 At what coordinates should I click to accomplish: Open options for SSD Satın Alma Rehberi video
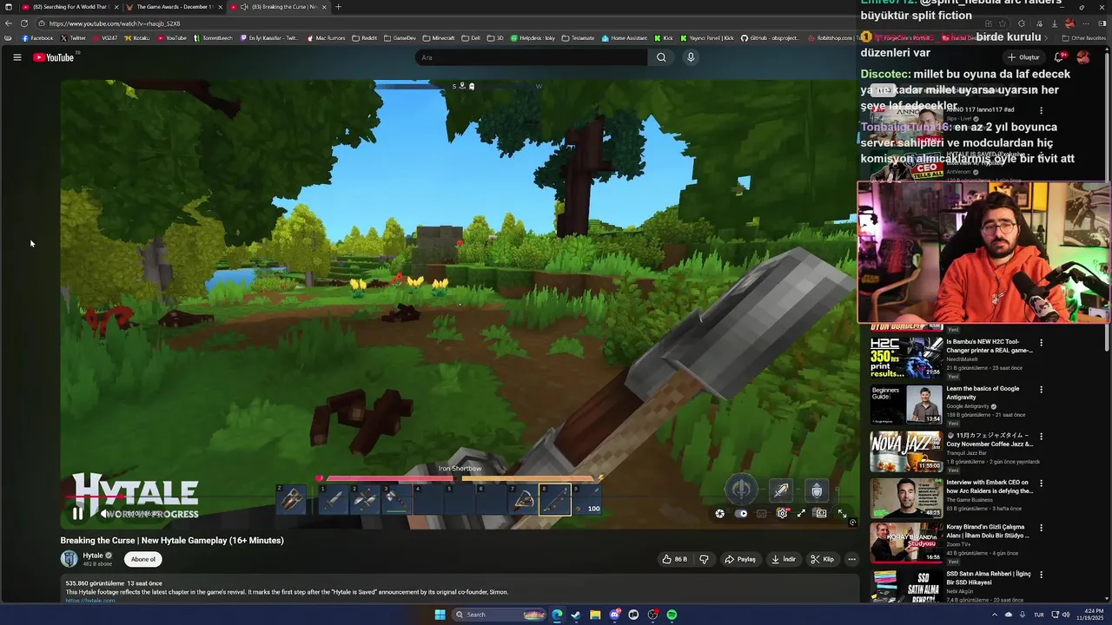[1041, 574]
